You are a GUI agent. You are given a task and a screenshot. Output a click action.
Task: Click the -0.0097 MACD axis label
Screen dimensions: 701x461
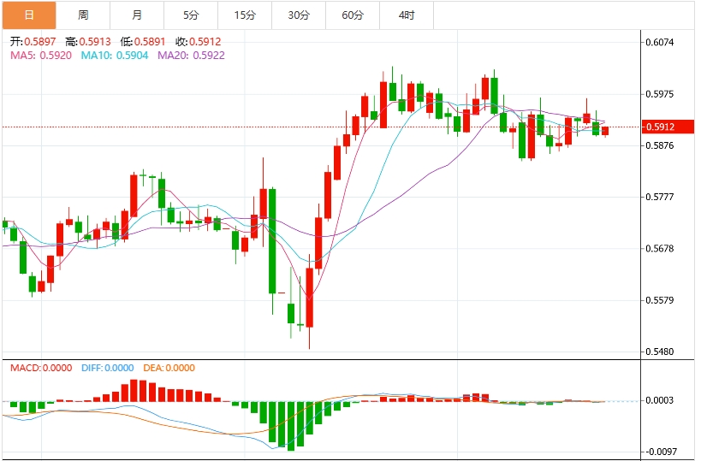click(660, 452)
